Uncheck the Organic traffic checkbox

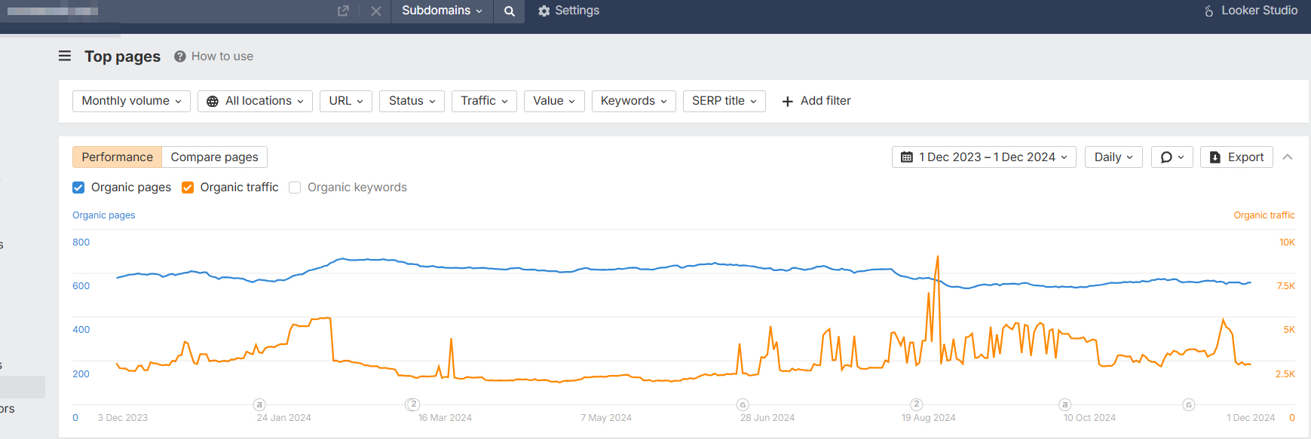click(x=188, y=187)
